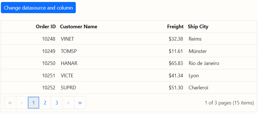Switch to page 3 in pager

click(x=57, y=103)
